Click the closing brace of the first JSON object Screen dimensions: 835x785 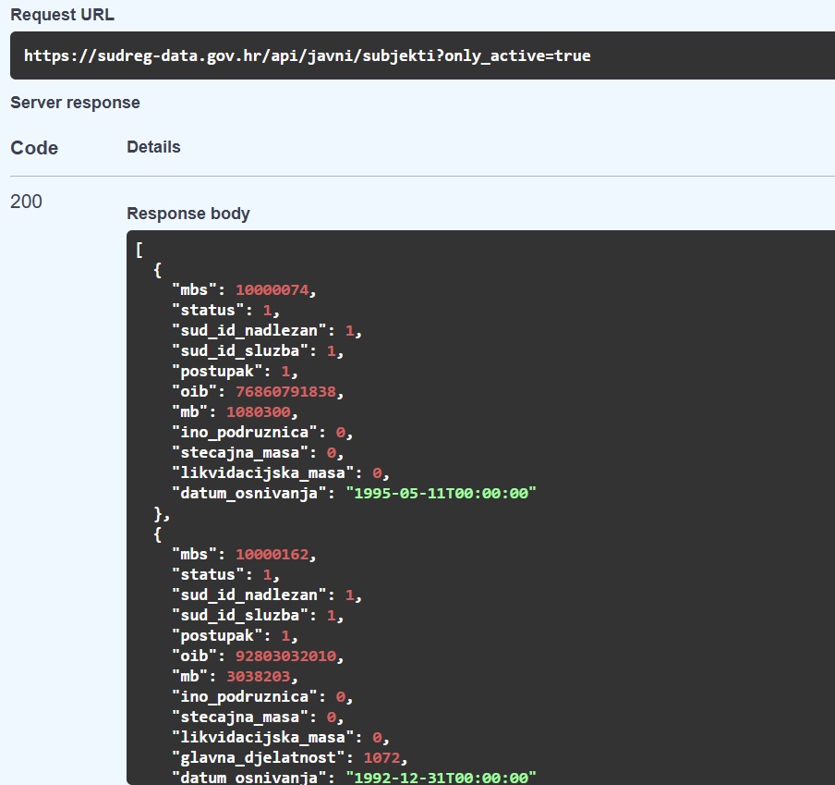[x=158, y=514]
